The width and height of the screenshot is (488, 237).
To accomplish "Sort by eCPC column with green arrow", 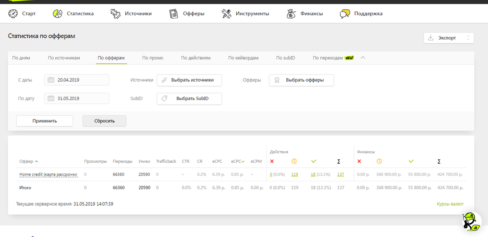I will click(238, 161).
